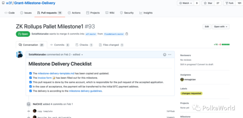243x118 pixels.
Task: Click the stargazers count 27
Action: (x=218, y=3)
